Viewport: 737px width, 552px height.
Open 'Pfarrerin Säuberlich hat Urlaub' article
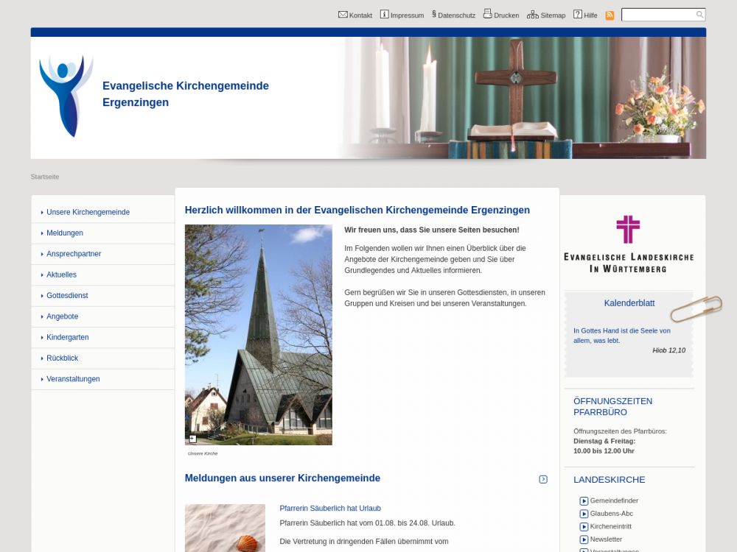coord(330,509)
